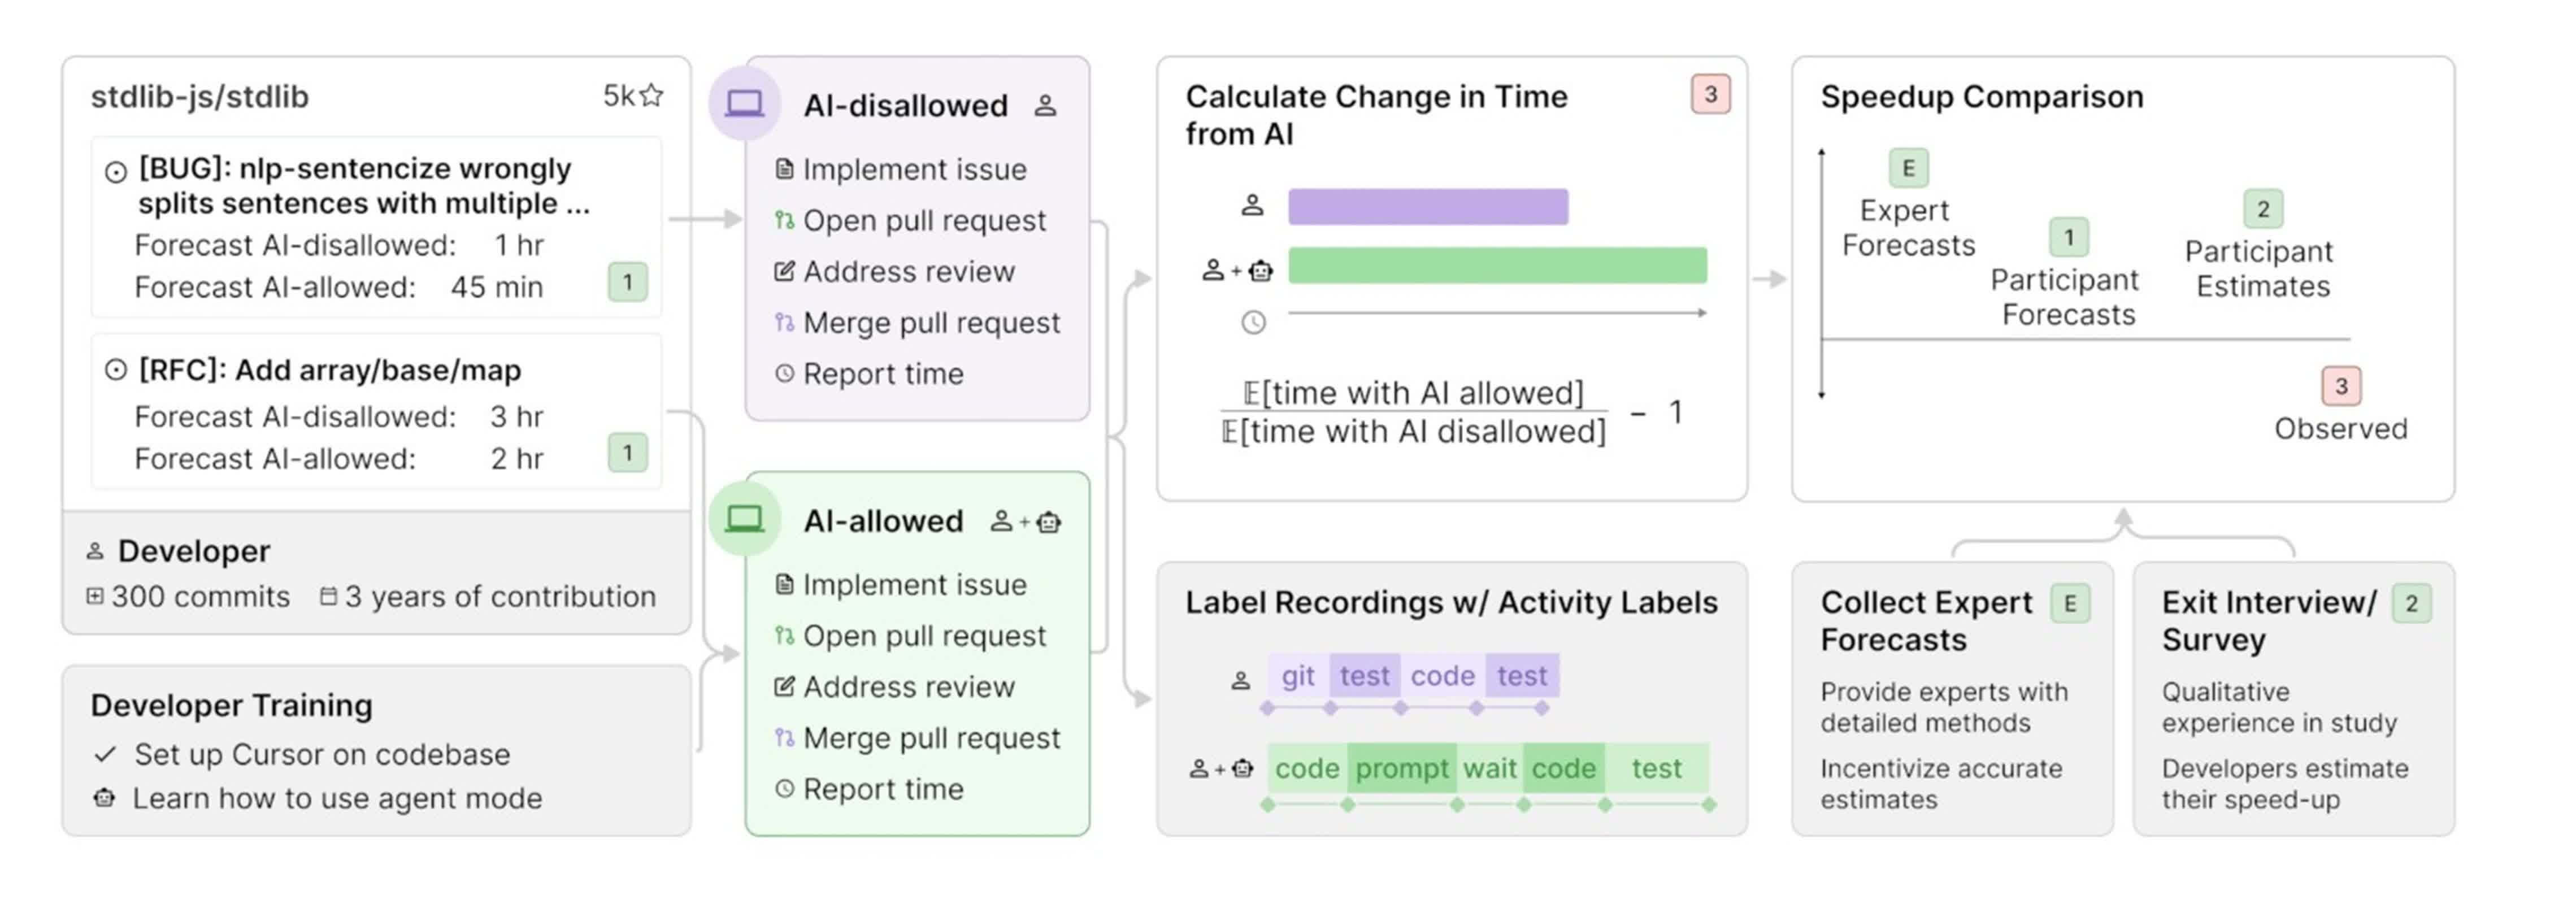Screen dimensions: 2576x904
Task: Click the purple laptop icon for AI-disallowed
Action: [x=744, y=103]
